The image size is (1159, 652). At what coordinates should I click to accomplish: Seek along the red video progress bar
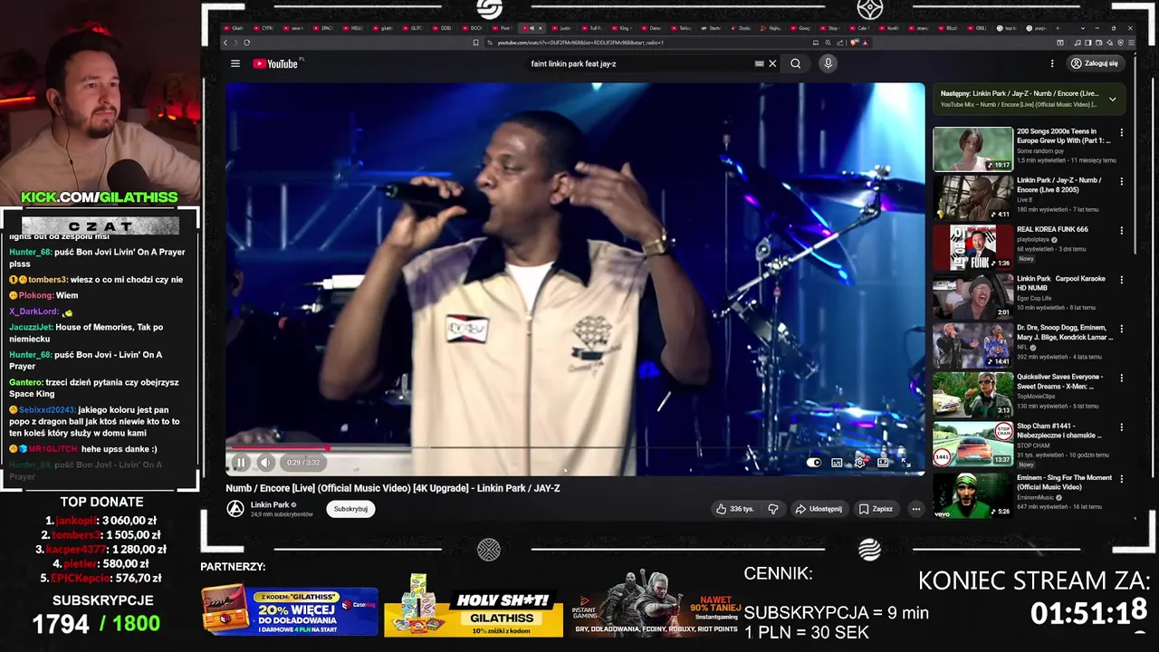[575, 447]
